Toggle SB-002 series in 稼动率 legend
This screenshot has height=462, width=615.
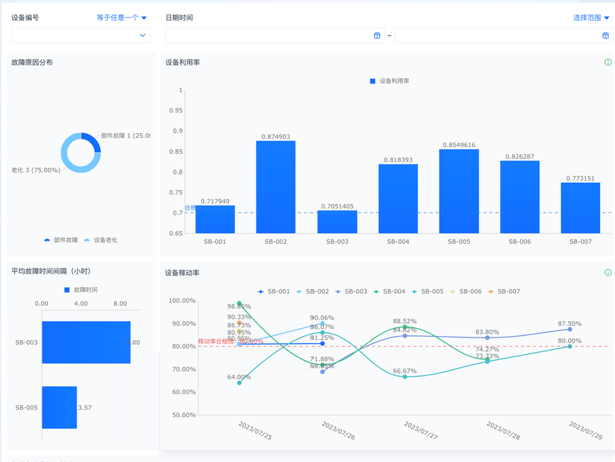point(312,291)
